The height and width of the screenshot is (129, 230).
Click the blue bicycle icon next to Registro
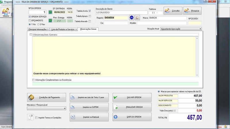(132, 18)
